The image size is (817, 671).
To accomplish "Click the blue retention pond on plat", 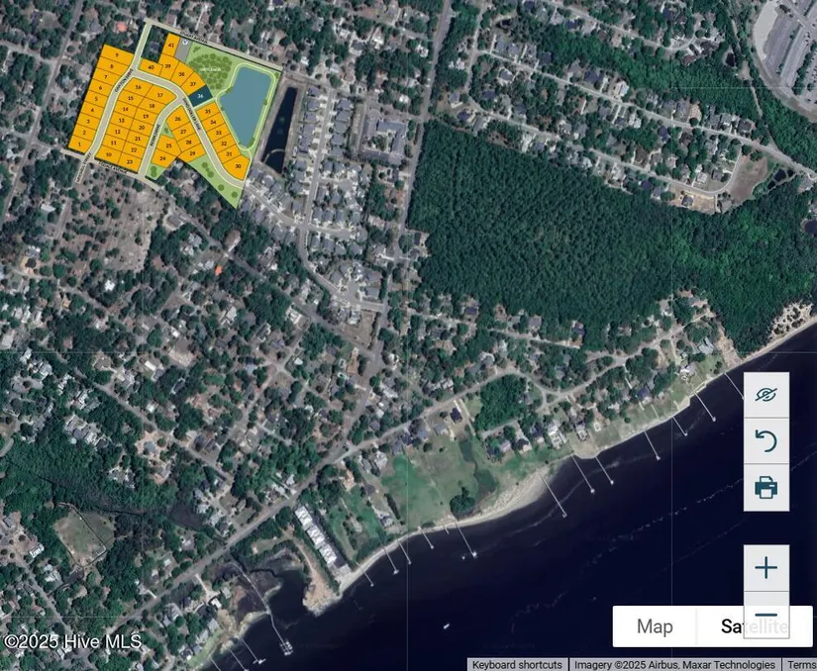I will (245, 102).
